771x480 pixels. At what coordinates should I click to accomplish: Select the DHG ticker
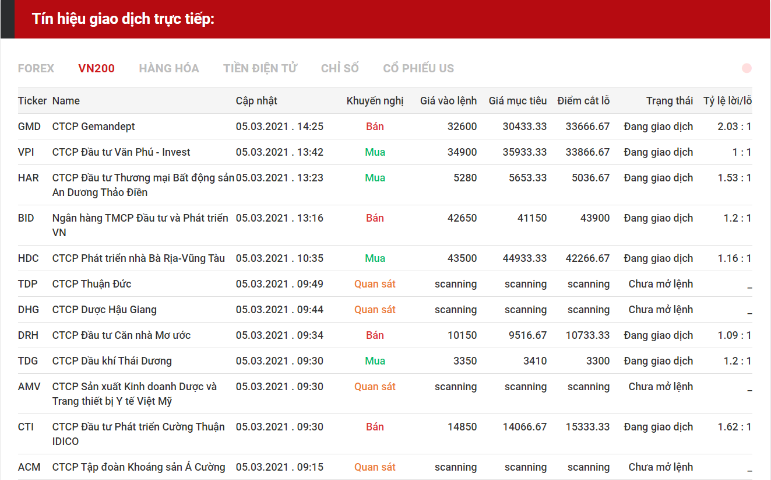(x=29, y=310)
